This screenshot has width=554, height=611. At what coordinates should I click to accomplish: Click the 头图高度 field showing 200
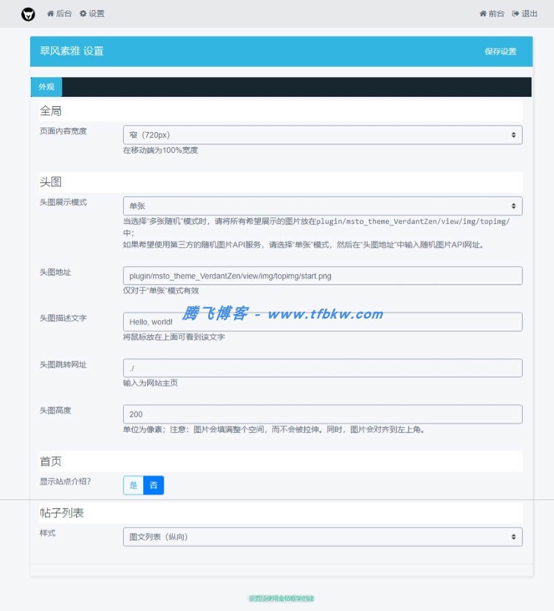coord(322,414)
